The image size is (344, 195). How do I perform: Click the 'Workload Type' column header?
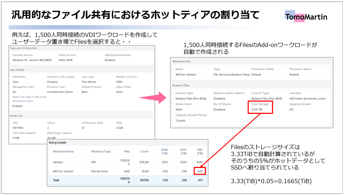[101, 152]
